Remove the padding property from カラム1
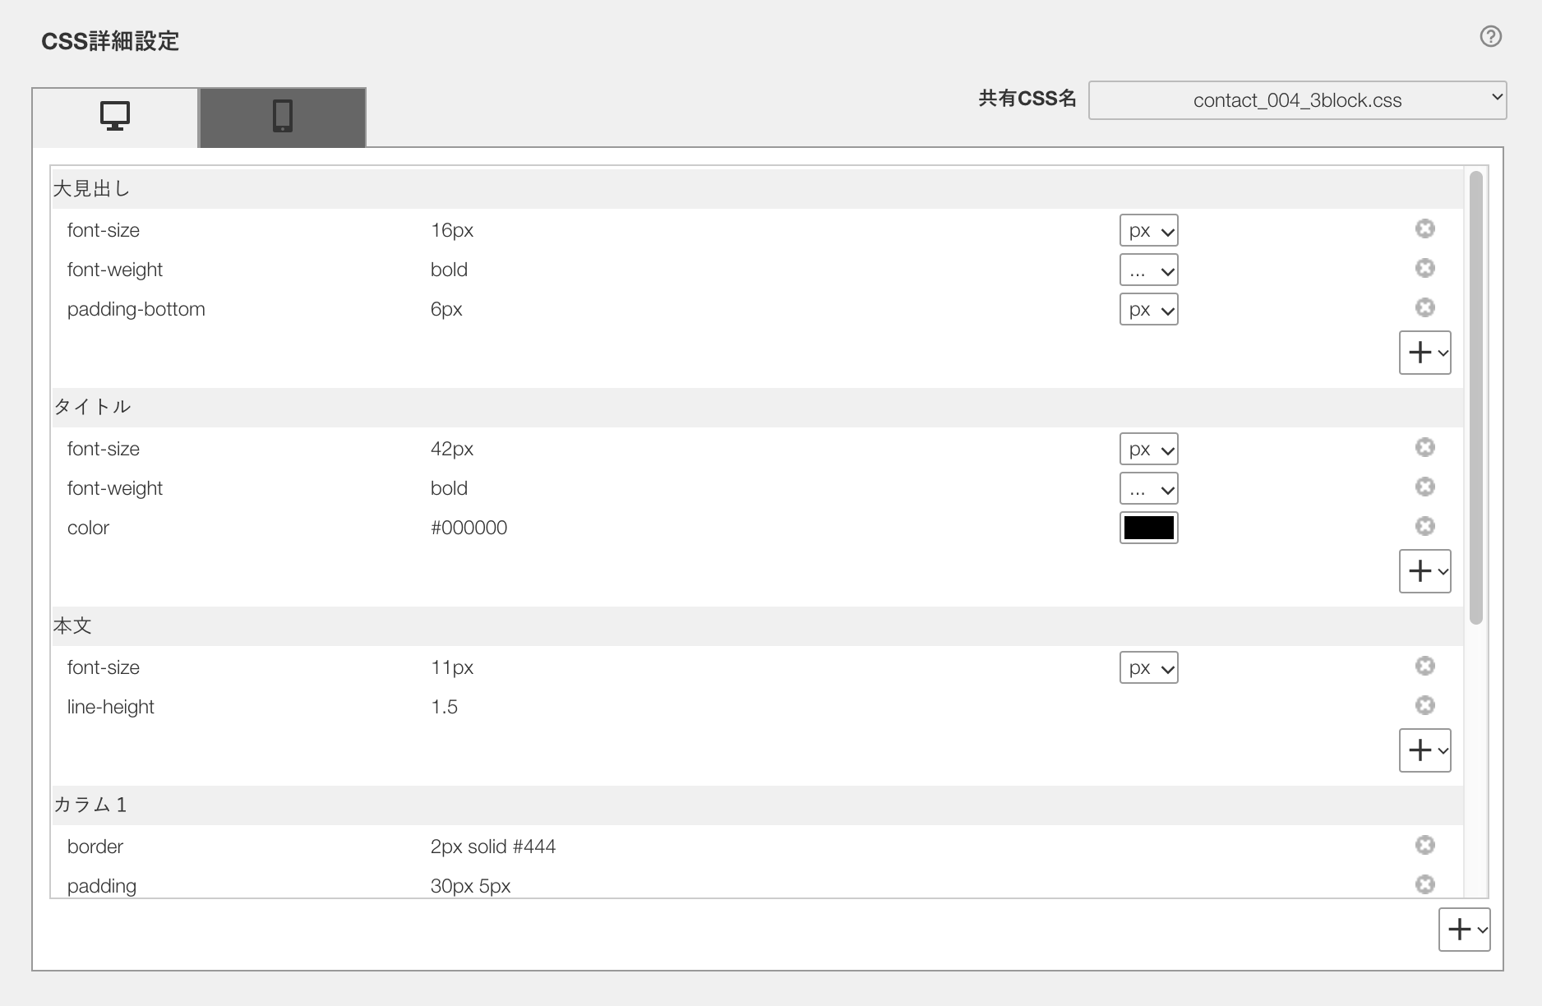 [1425, 884]
